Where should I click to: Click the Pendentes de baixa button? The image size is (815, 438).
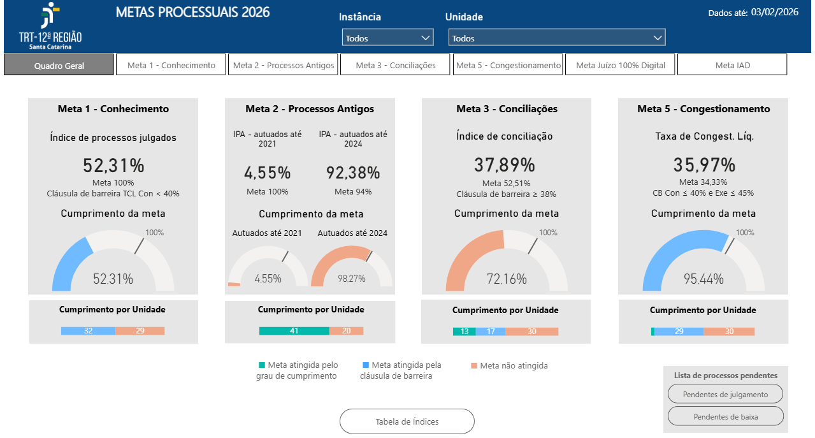point(725,415)
